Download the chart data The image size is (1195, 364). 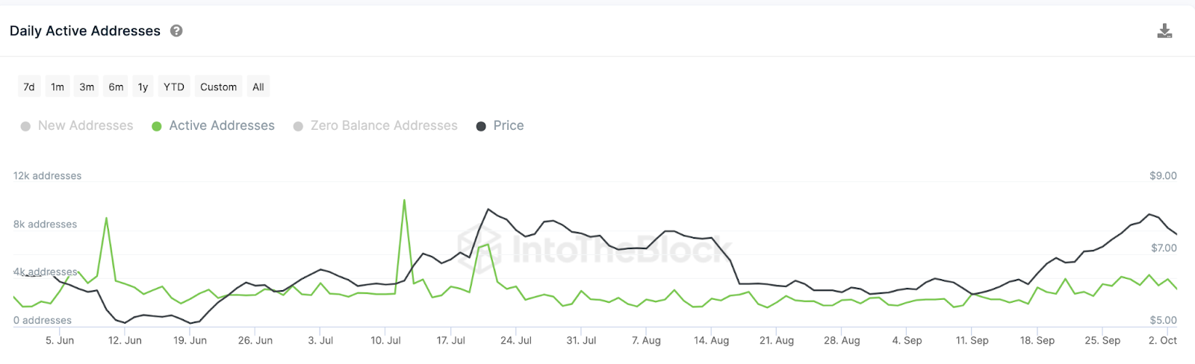(x=1164, y=31)
